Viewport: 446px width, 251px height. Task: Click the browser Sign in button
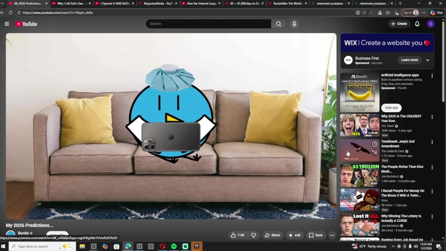410,13
